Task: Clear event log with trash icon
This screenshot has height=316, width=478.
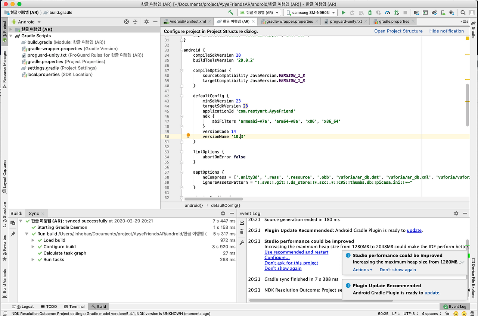Action: tap(242, 232)
